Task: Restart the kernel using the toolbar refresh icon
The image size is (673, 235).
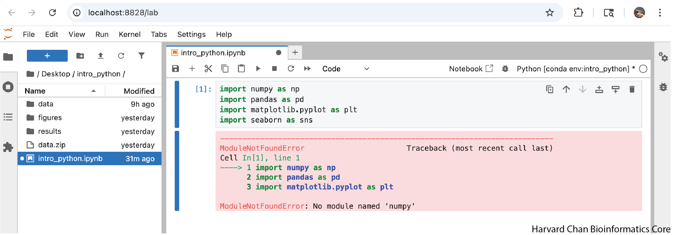Action: tap(291, 69)
